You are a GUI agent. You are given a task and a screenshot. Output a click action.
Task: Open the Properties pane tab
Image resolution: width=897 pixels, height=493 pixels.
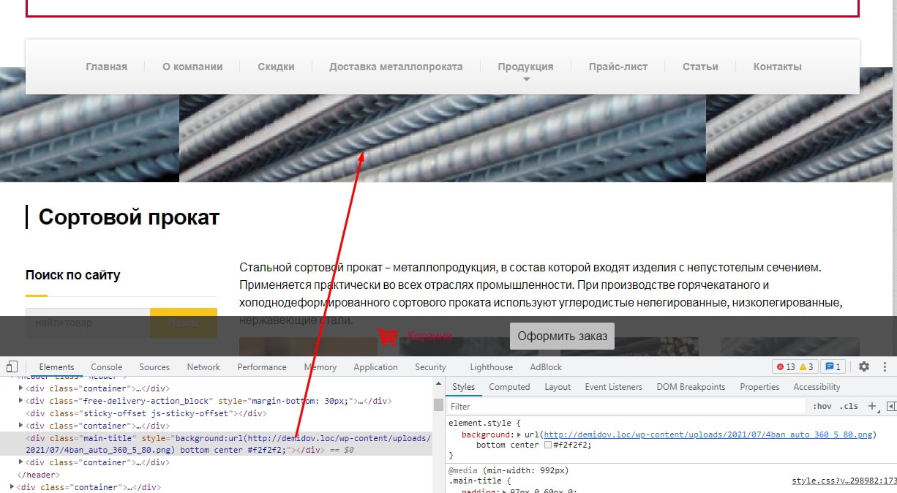[x=759, y=387]
